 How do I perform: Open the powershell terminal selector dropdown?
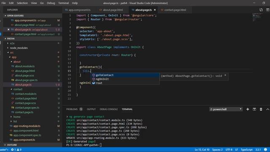[226, 109]
